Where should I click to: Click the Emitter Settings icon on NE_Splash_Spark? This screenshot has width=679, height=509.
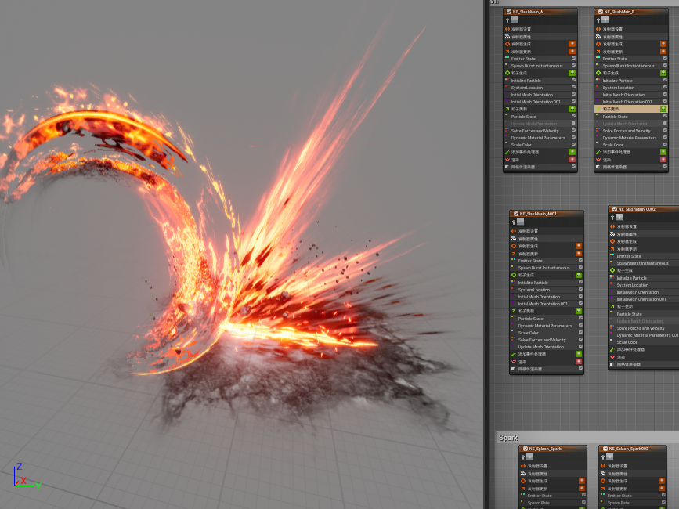[523, 466]
